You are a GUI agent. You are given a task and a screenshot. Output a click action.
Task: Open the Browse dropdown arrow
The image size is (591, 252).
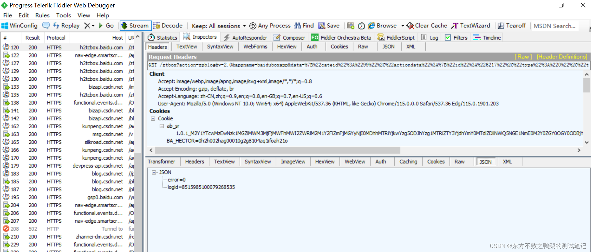point(402,26)
